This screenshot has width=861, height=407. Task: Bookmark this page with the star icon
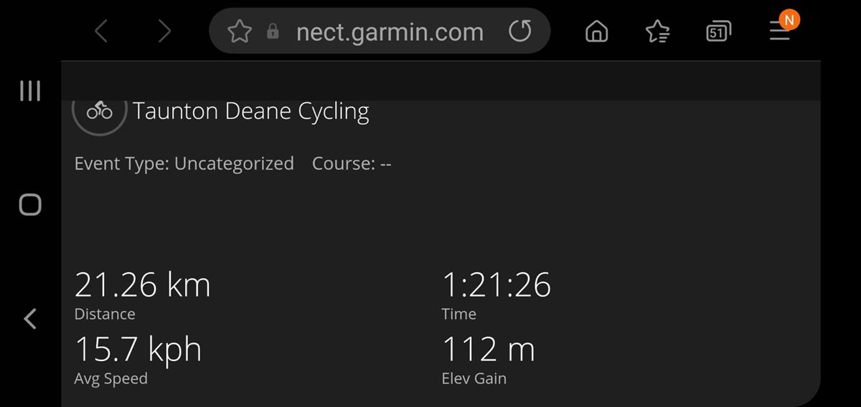(240, 32)
